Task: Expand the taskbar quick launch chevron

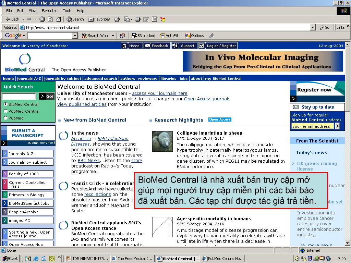Action: (59, 258)
